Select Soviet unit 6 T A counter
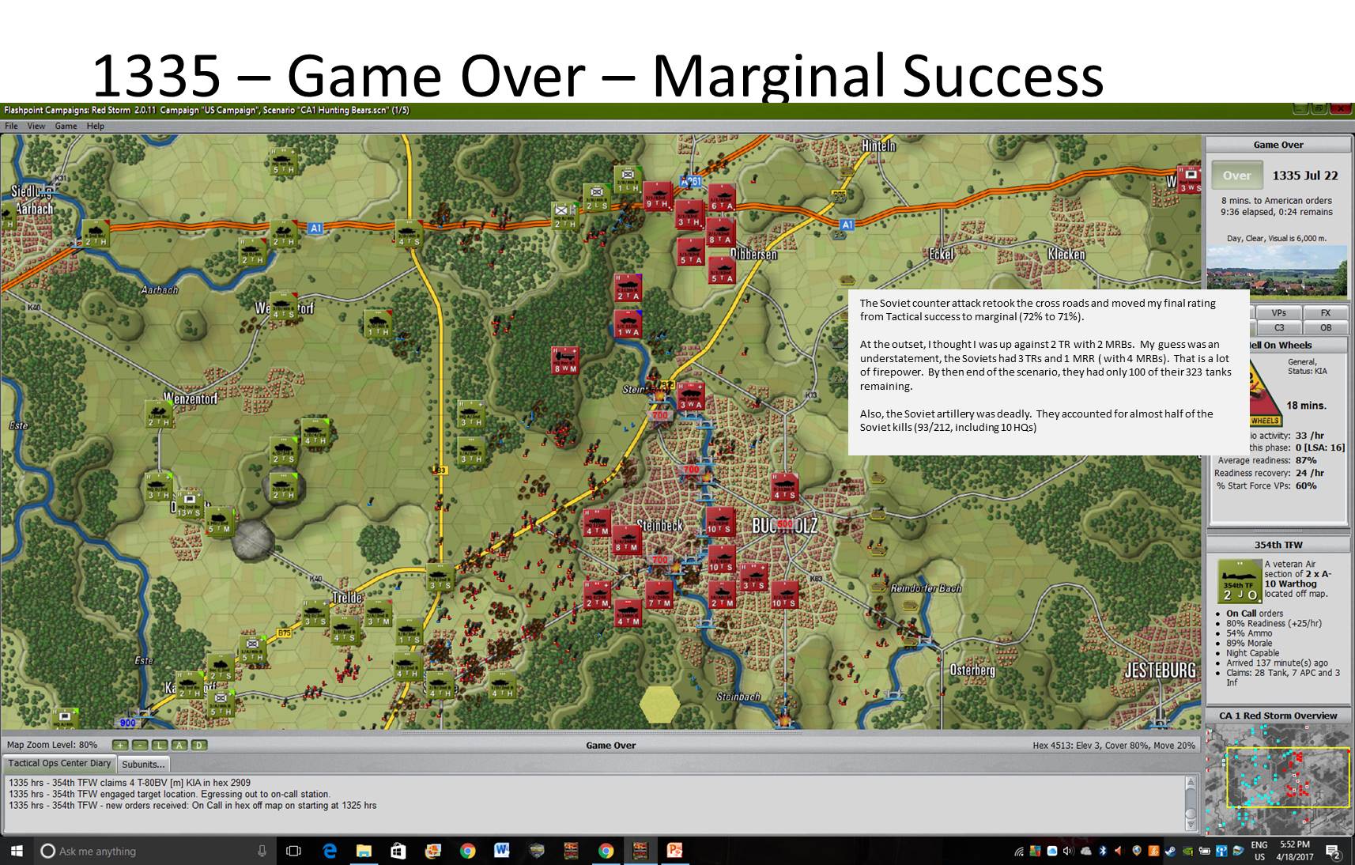This screenshot has height=865, width=1355. (x=722, y=198)
